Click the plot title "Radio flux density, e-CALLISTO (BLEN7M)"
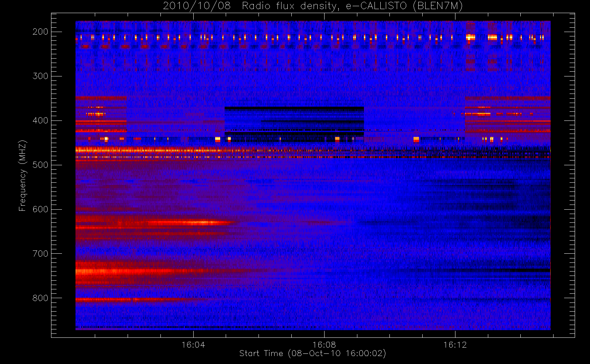 click(x=352, y=6)
